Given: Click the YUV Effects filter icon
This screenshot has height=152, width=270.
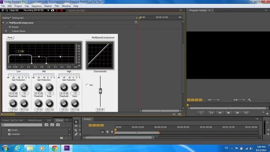Looking at the screenshot, I should (x=58, y=125).
